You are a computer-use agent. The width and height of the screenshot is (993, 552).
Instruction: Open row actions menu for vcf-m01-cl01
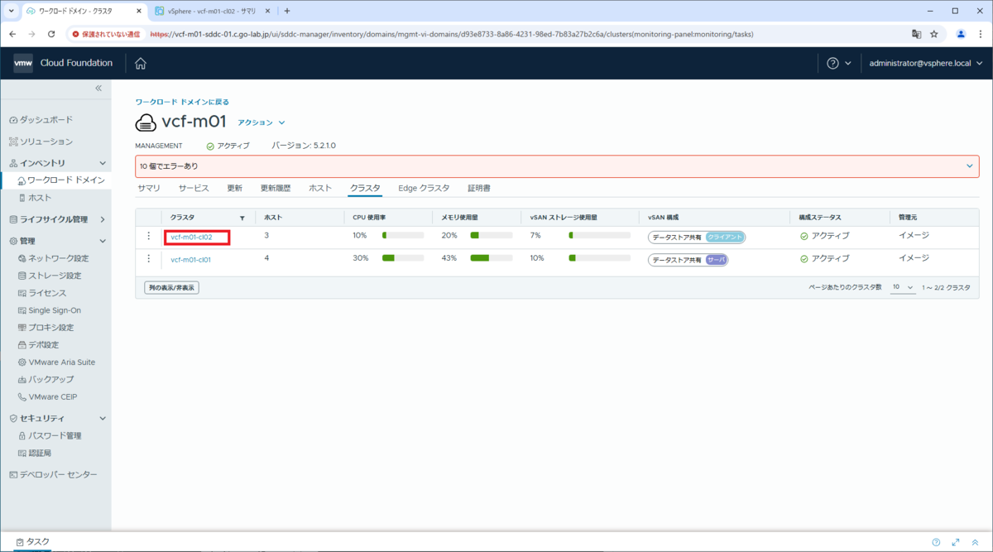click(x=149, y=259)
